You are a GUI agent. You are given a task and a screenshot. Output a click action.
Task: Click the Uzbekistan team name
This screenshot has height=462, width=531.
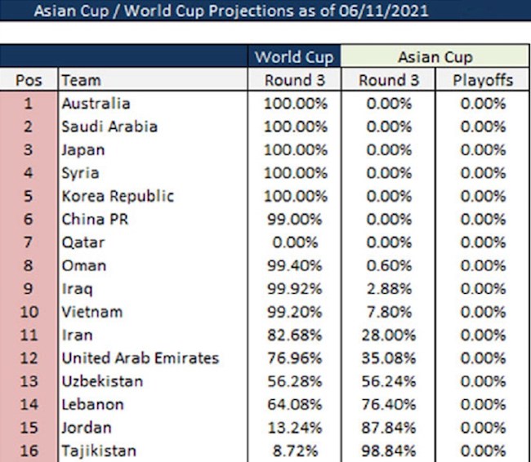point(102,381)
